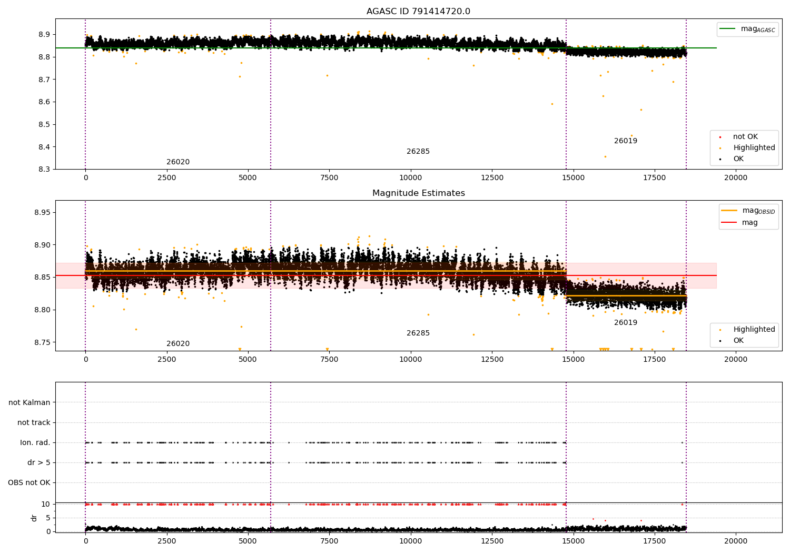Click the label 26019 in the Magnitude Estimates plot
The image size is (790, 553).
tap(626, 323)
